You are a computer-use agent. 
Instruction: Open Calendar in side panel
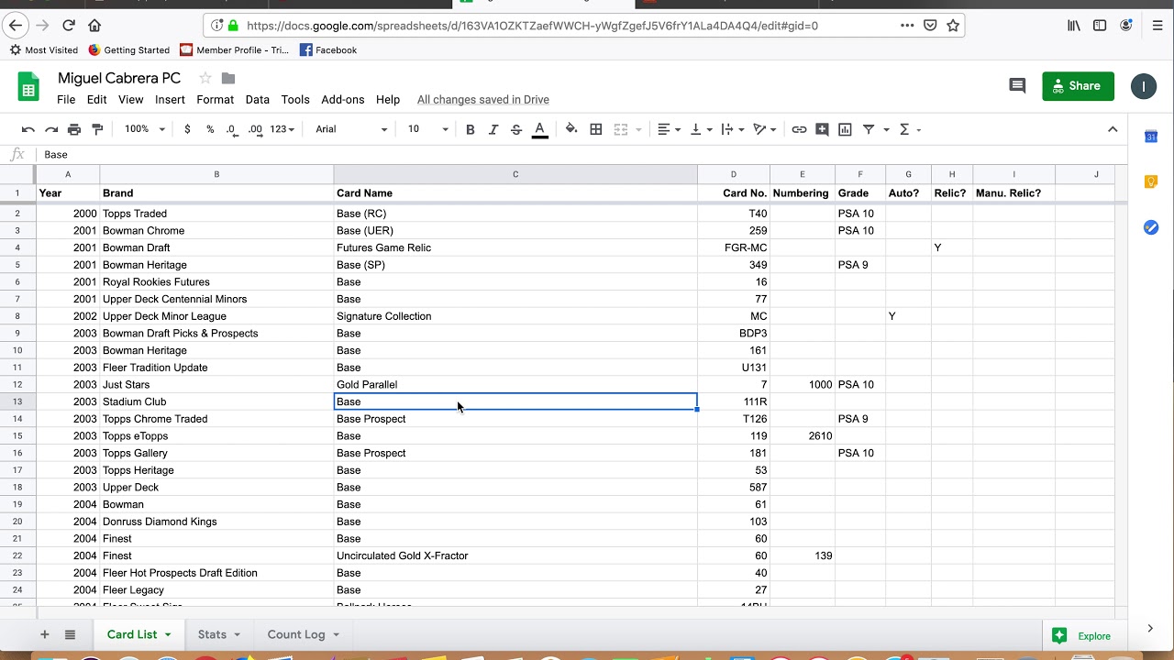click(1151, 137)
